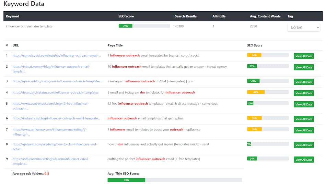Click the SEO Score column header

[x=126, y=16]
